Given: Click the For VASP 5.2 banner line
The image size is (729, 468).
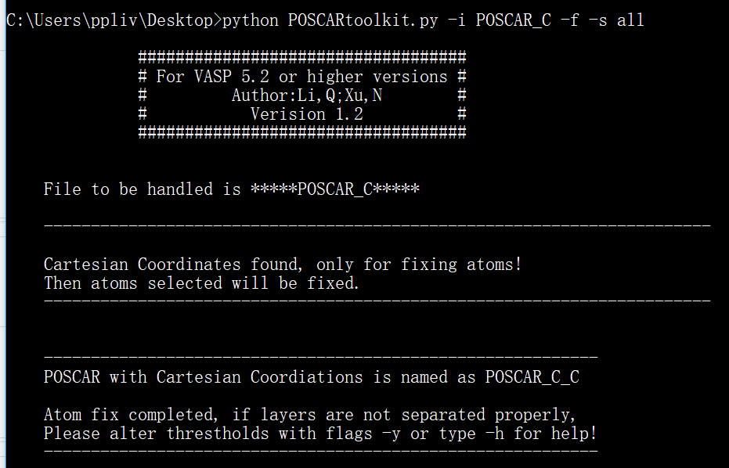Looking at the screenshot, I should (x=301, y=77).
